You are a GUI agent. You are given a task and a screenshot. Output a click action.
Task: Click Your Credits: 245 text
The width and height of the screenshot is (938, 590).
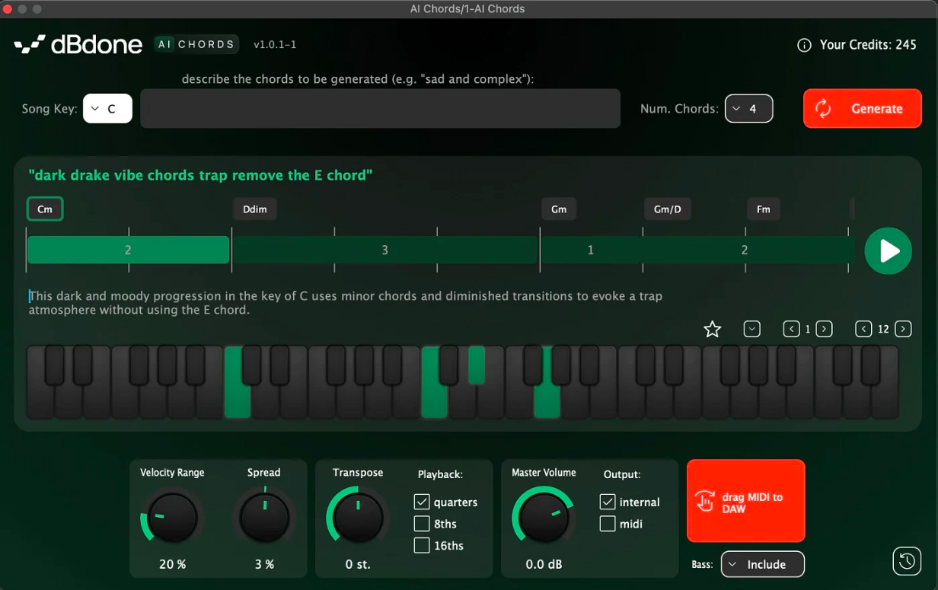point(868,45)
